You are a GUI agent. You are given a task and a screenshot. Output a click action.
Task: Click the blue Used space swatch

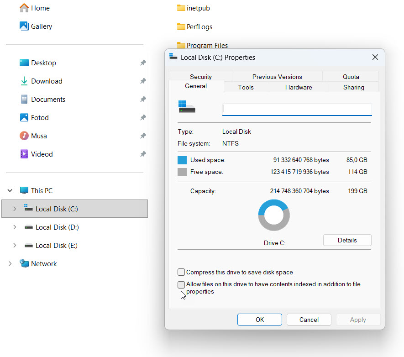[x=182, y=160]
